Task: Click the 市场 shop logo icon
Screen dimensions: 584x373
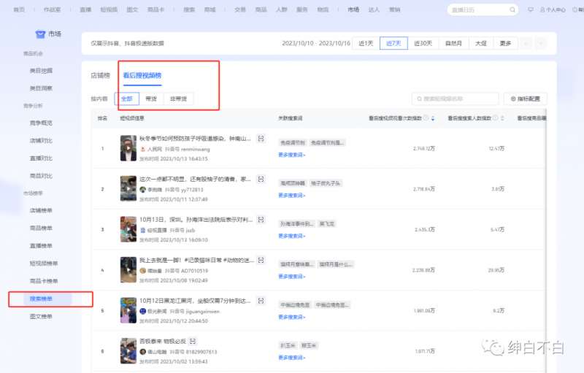Action: pyautogui.click(x=41, y=34)
